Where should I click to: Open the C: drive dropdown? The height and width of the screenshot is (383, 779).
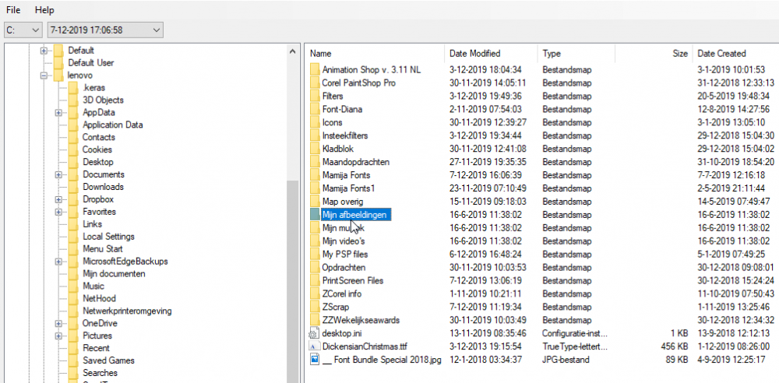pyautogui.click(x=23, y=30)
